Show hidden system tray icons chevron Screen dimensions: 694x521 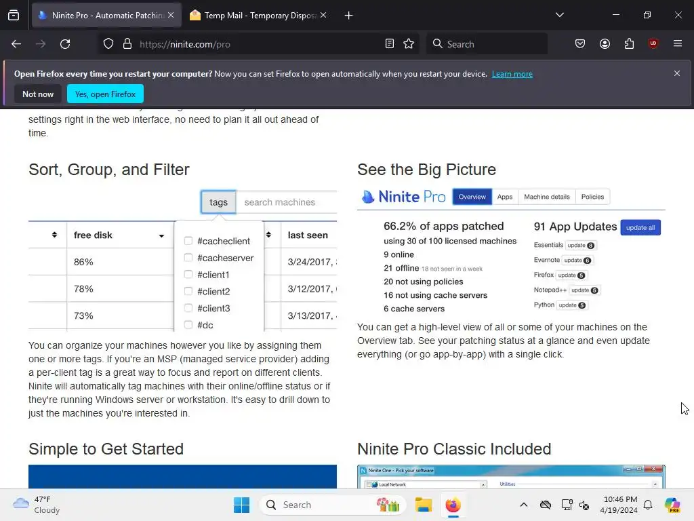[x=524, y=505]
